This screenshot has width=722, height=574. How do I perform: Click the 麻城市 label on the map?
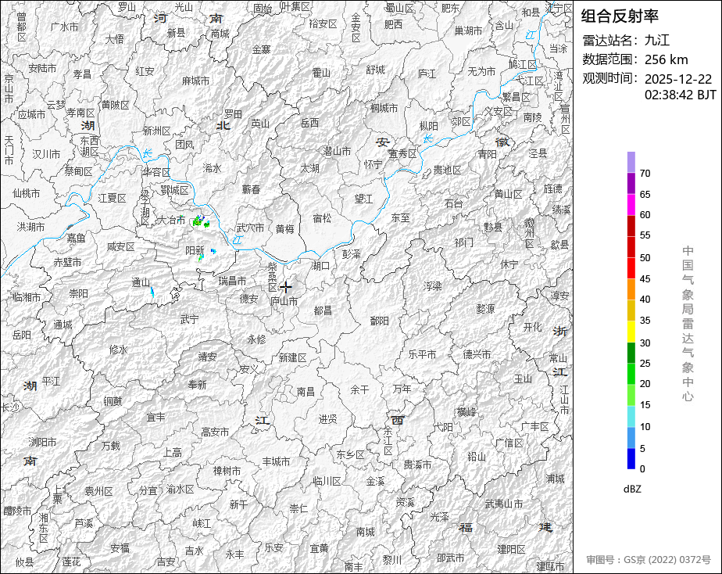click(195, 81)
